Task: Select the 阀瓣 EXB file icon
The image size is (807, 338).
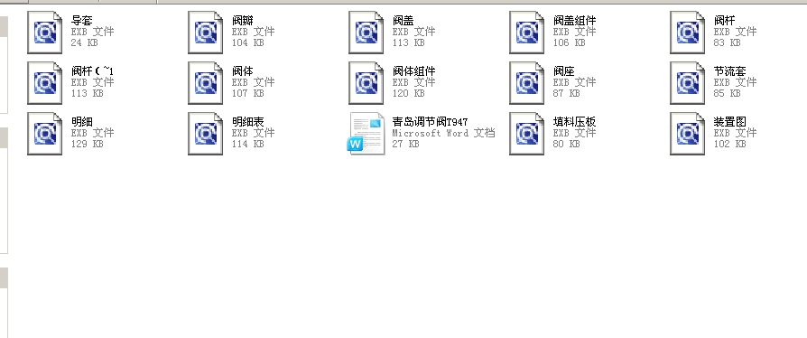Action: tap(205, 33)
